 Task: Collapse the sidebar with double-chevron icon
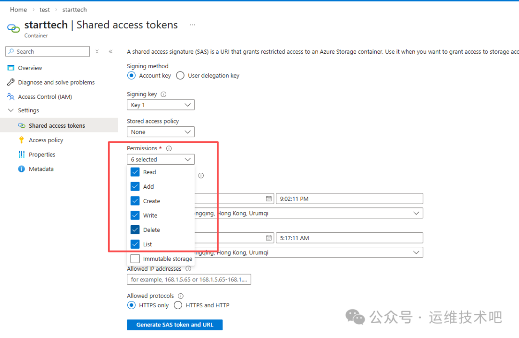point(111,52)
